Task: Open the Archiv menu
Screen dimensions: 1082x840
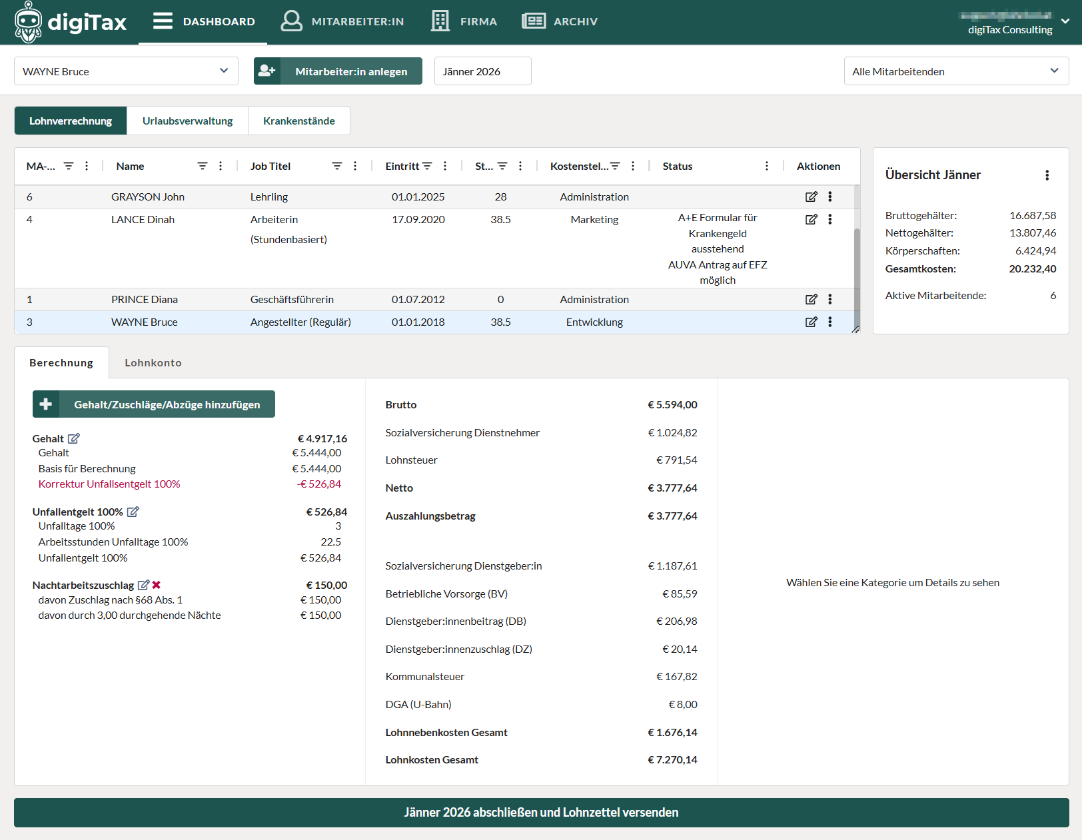Action: [560, 21]
